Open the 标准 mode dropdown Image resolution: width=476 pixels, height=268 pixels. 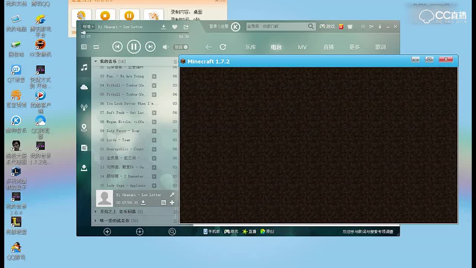(x=87, y=26)
